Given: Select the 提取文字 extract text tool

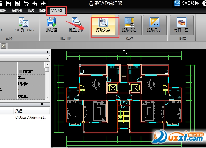Looking at the screenshot, I should 103,25.
